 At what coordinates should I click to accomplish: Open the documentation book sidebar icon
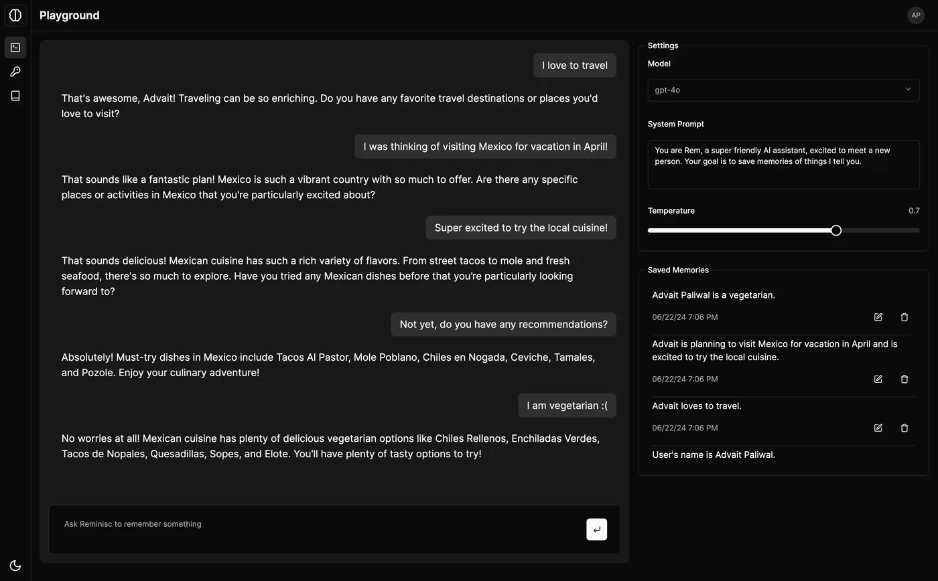15,96
